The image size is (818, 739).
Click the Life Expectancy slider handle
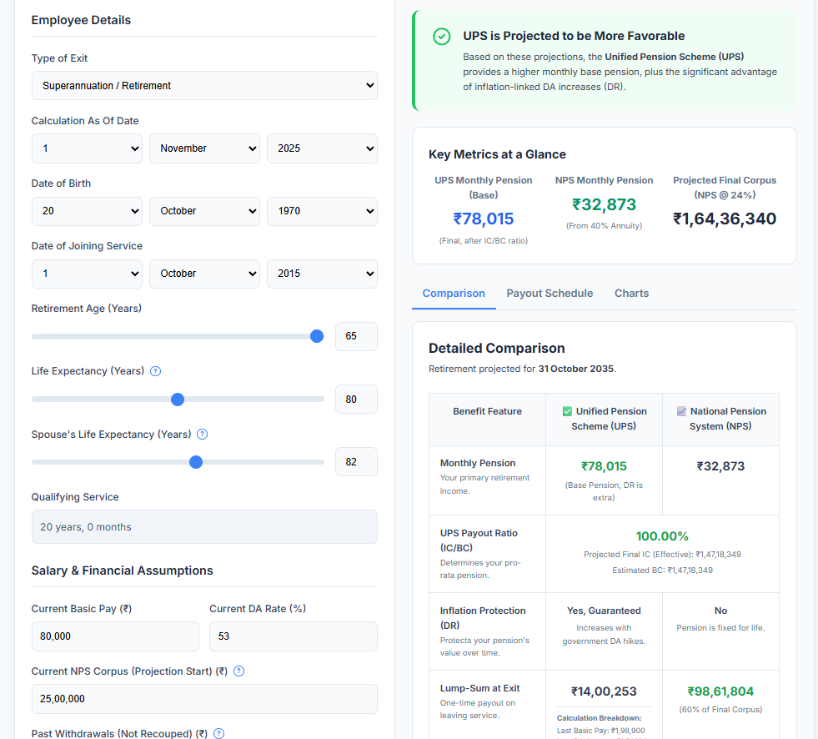pyautogui.click(x=178, y=400)
